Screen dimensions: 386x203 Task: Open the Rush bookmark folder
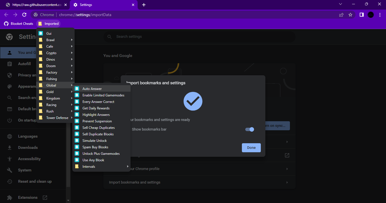(x=55, y=111)
